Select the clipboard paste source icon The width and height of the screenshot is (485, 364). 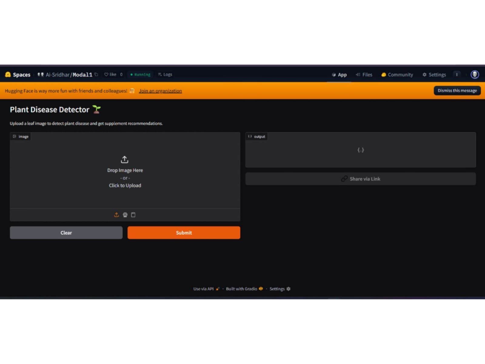[133, 215]
